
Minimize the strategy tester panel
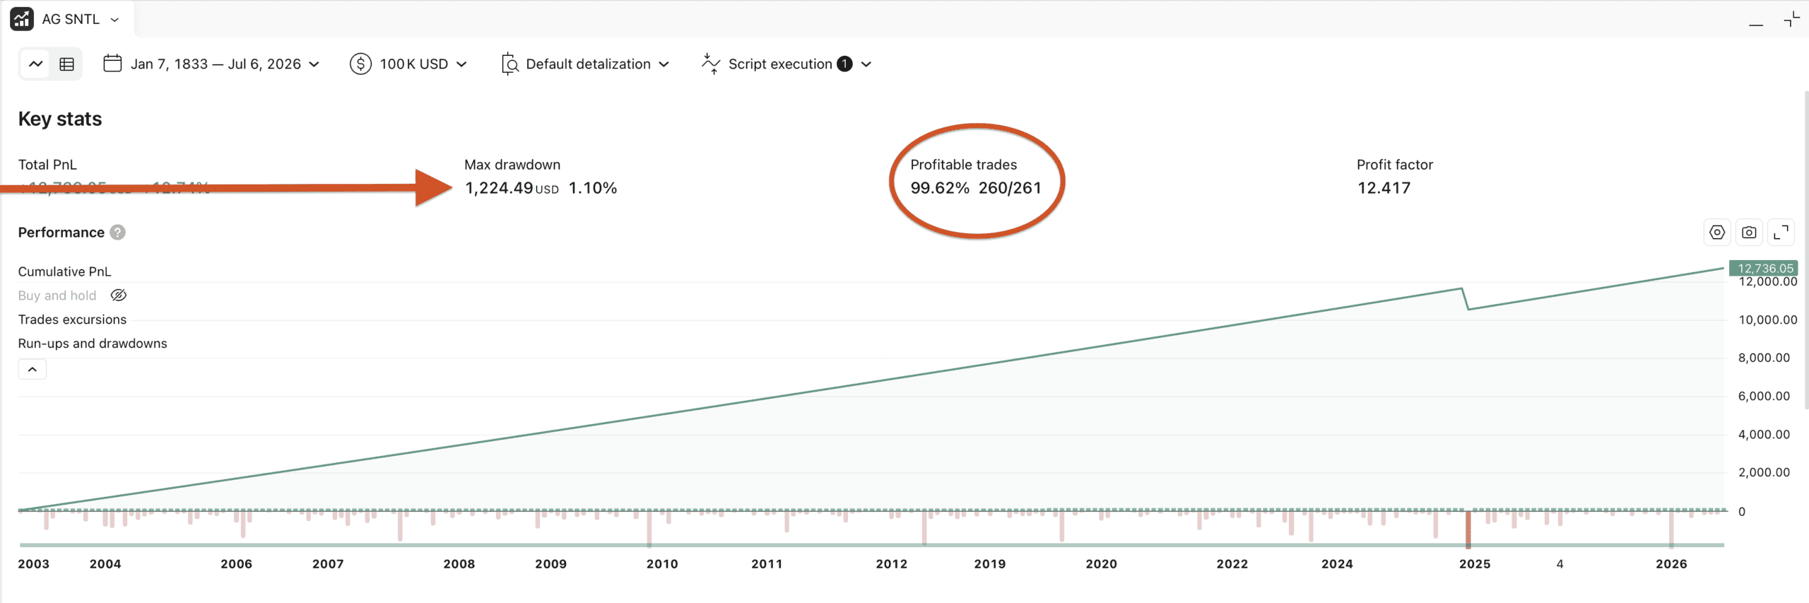[1756, 24]
